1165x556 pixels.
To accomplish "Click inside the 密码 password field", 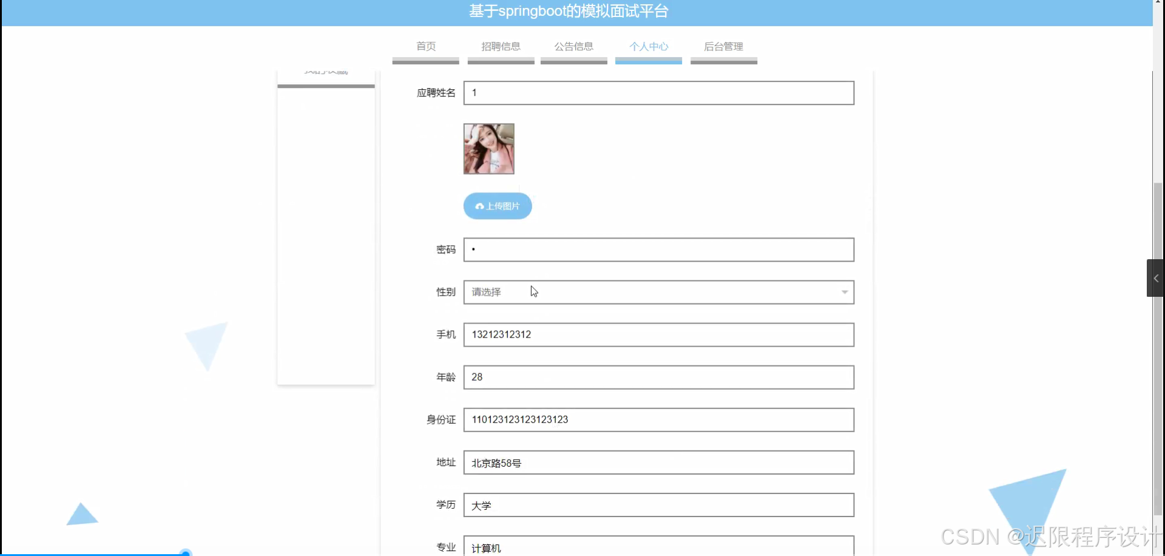I will (x=658, y=249).
